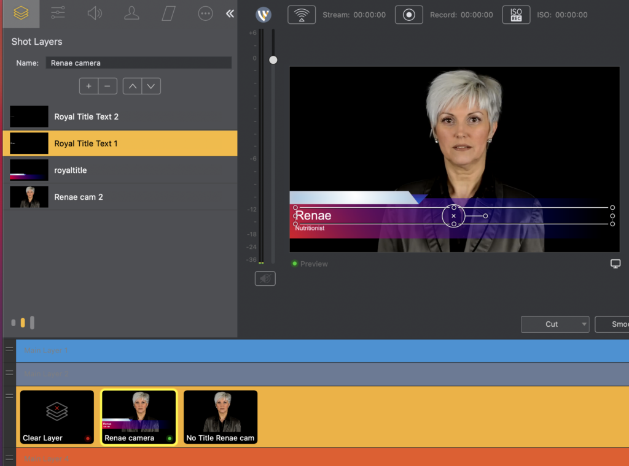The image size is (629, 466).
Task: Open the shot adjustment sliders panel icon
Action: pyautogui.click(x=58, y=13)
